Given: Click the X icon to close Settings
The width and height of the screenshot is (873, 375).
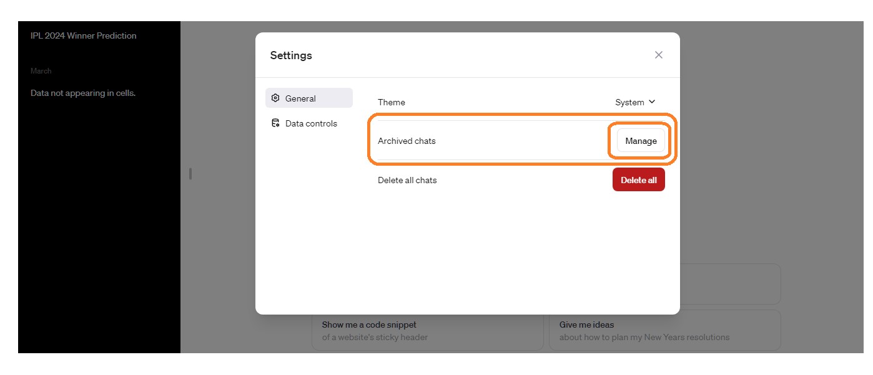Looking at the screenshot, I should (658, 55).
